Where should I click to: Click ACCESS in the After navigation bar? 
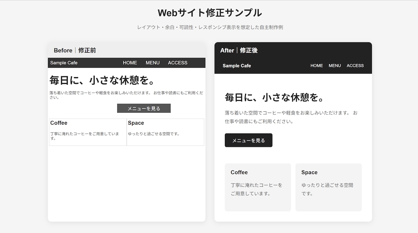click(x=355, y=65)
